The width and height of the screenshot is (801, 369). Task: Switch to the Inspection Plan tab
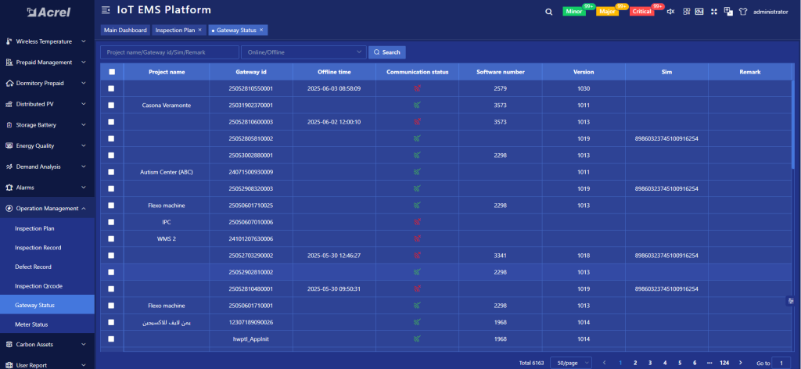tap(175, 30)
